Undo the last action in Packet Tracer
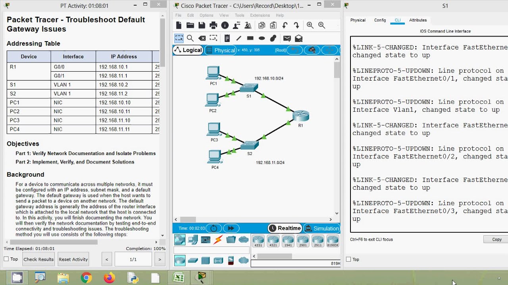The image size is (508, 285). point(285,25)
